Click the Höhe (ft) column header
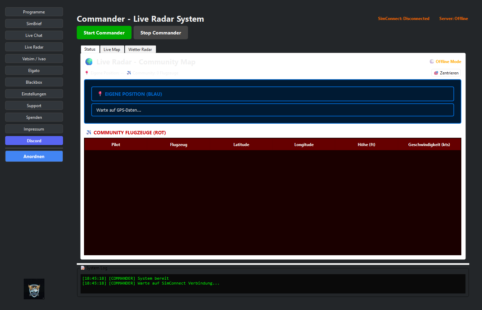 366,145
